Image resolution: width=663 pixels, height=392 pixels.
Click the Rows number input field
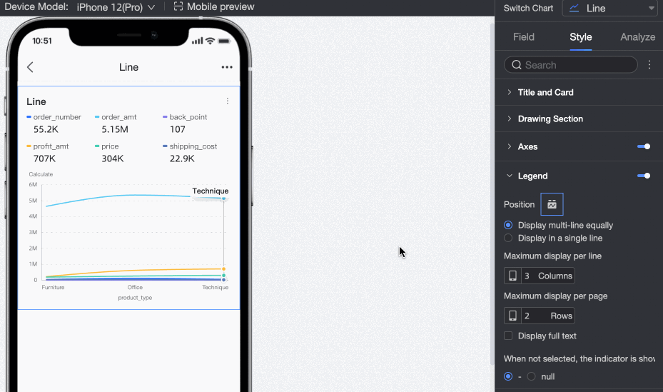click(x=547, y=316)
